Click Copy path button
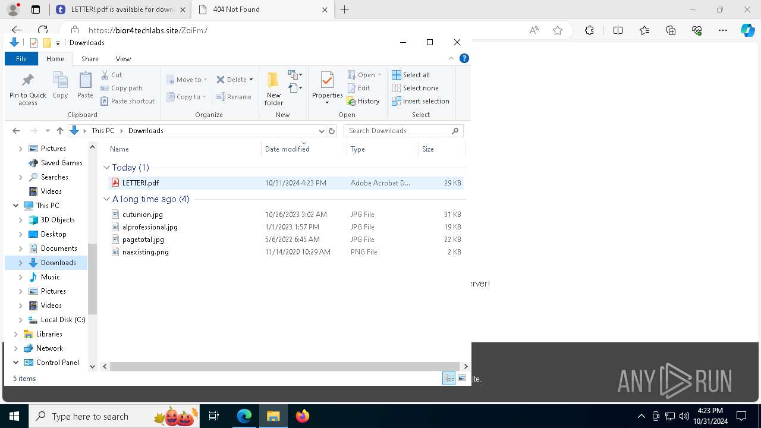Image resolution: width=761 pixels, height=428 pixels. click(122, 88)
